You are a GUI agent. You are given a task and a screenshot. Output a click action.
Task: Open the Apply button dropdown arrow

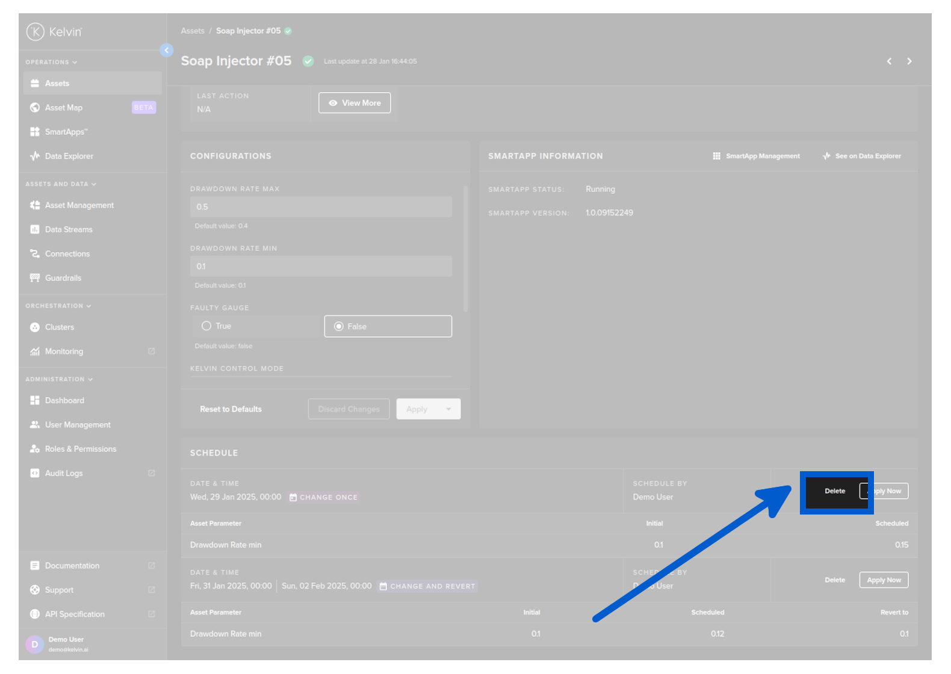[448, 409]
